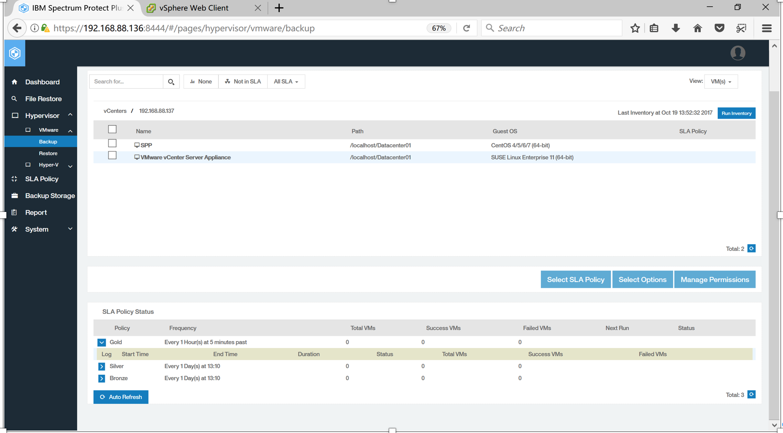The width and height of the screenshot is (783, 433).
Task: Collapse the Gold policy row
Action: coord(102,342)
